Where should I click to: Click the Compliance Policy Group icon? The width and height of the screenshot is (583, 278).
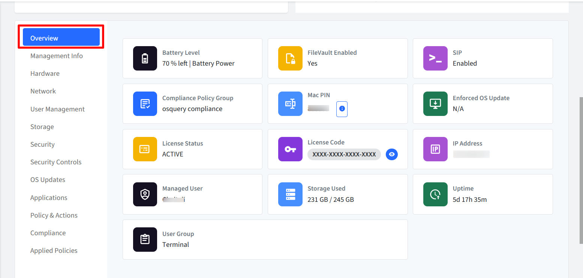click(145, 104)
